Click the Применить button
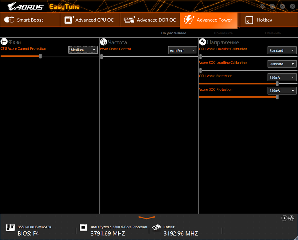298x240 pixels. coord(223,33)
